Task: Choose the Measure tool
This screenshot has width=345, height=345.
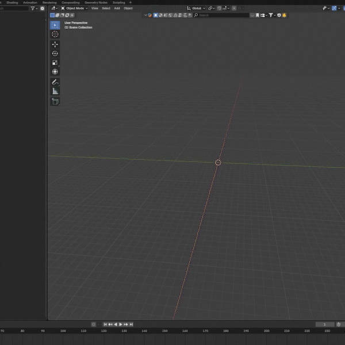Action: pyautogui.click(x=55, y=91)
